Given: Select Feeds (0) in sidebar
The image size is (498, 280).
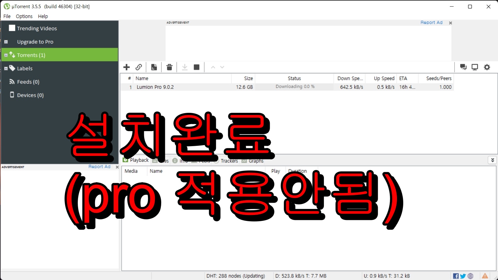Looking at the screenshot, I should tap(28, 82).
